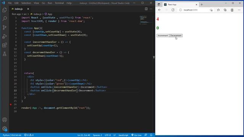
Task: Open the Go menu
Action: point(43,3)
